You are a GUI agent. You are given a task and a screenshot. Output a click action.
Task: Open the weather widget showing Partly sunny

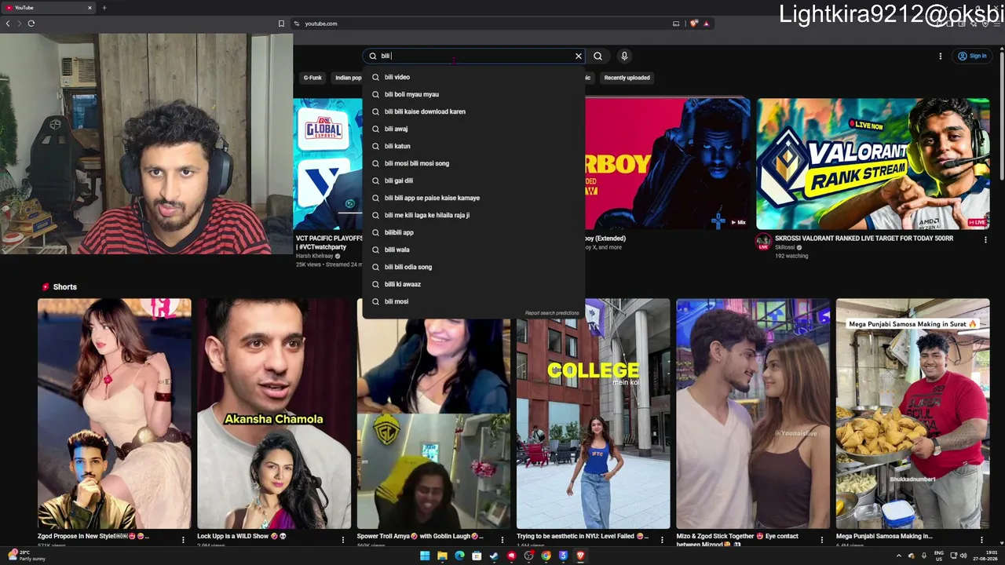(x=27, y=556)
